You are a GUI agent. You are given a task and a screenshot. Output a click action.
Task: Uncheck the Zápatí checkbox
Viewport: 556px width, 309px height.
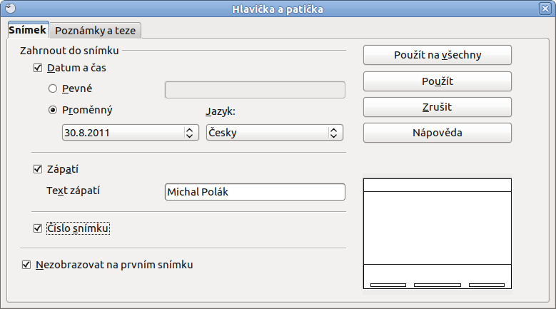pyautogui.click(x=38, y=169)
